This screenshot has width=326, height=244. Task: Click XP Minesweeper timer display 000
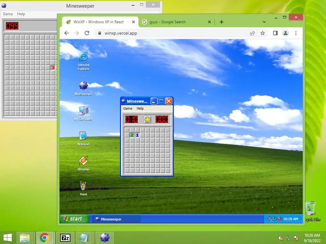[162, 119]
